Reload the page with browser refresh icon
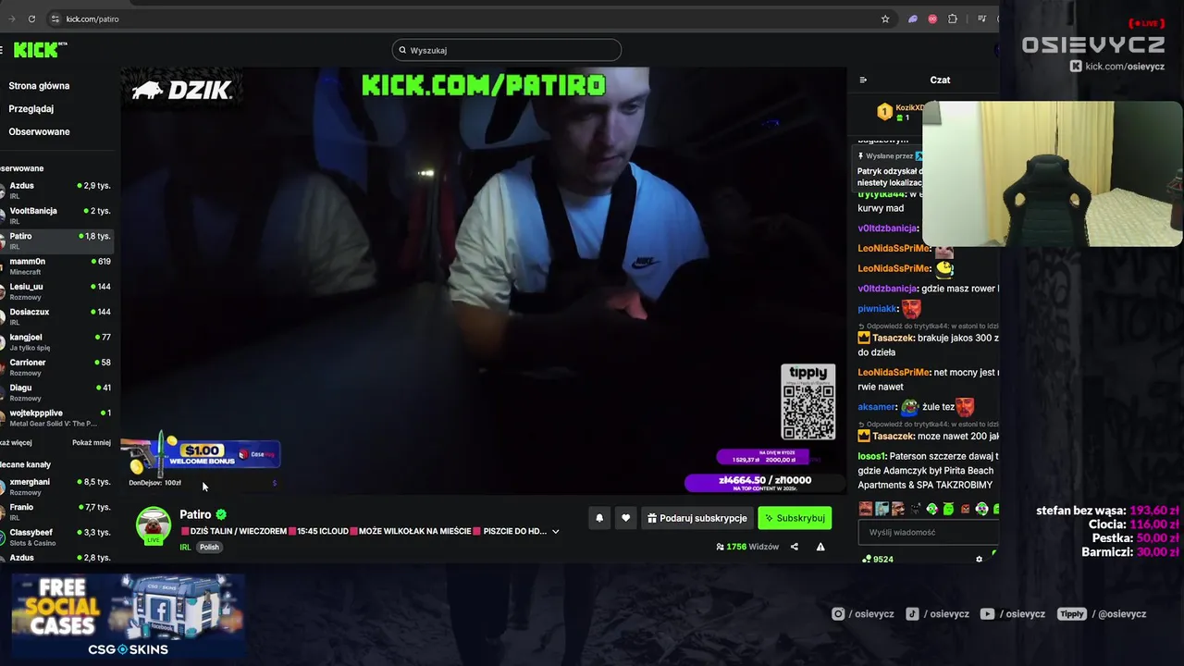Image resolution: width=1184 pixels, height=666 pixels. click(x=31, y=18)
